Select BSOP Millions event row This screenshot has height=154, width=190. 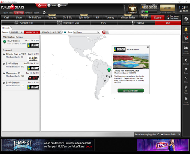click(x=21, y=66)
